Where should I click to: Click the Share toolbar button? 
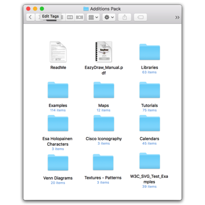[125, 17]
